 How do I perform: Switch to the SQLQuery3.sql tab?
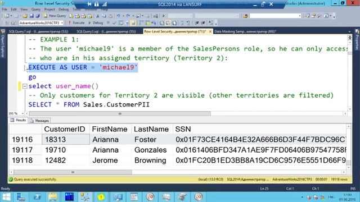pos(106,31)
